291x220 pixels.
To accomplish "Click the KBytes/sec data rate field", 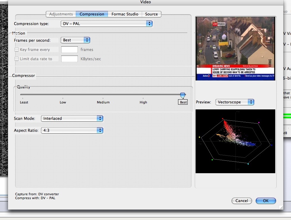I will [70, 59].
